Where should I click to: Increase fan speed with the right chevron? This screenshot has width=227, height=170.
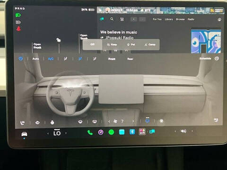(x=133, y=121)
